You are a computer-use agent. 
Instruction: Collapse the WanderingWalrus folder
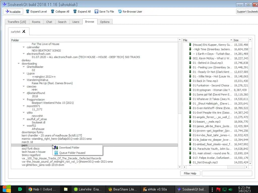pyautogui.click(x=24, y=80)
